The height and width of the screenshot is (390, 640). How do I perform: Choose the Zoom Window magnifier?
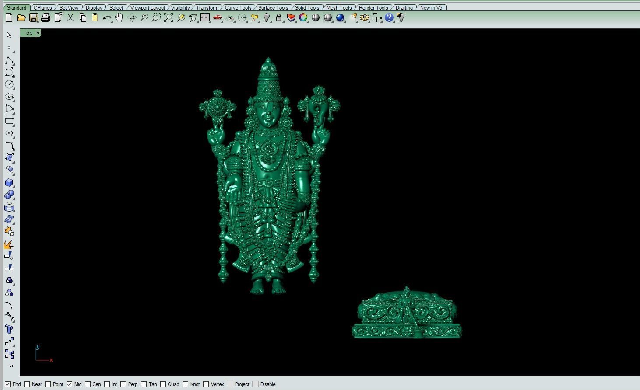point(156,18)
